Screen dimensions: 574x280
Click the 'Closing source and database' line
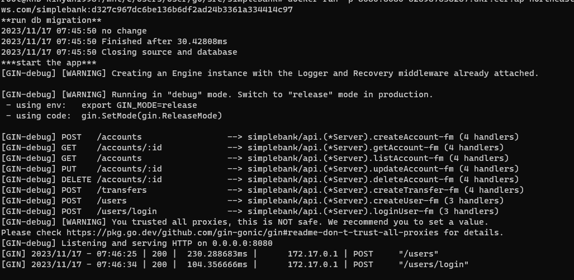click(x=119, y=53)
